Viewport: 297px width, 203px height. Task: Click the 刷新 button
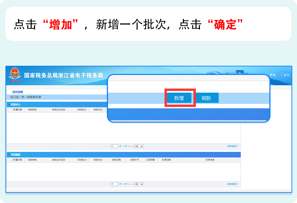(x=206, y=98)
